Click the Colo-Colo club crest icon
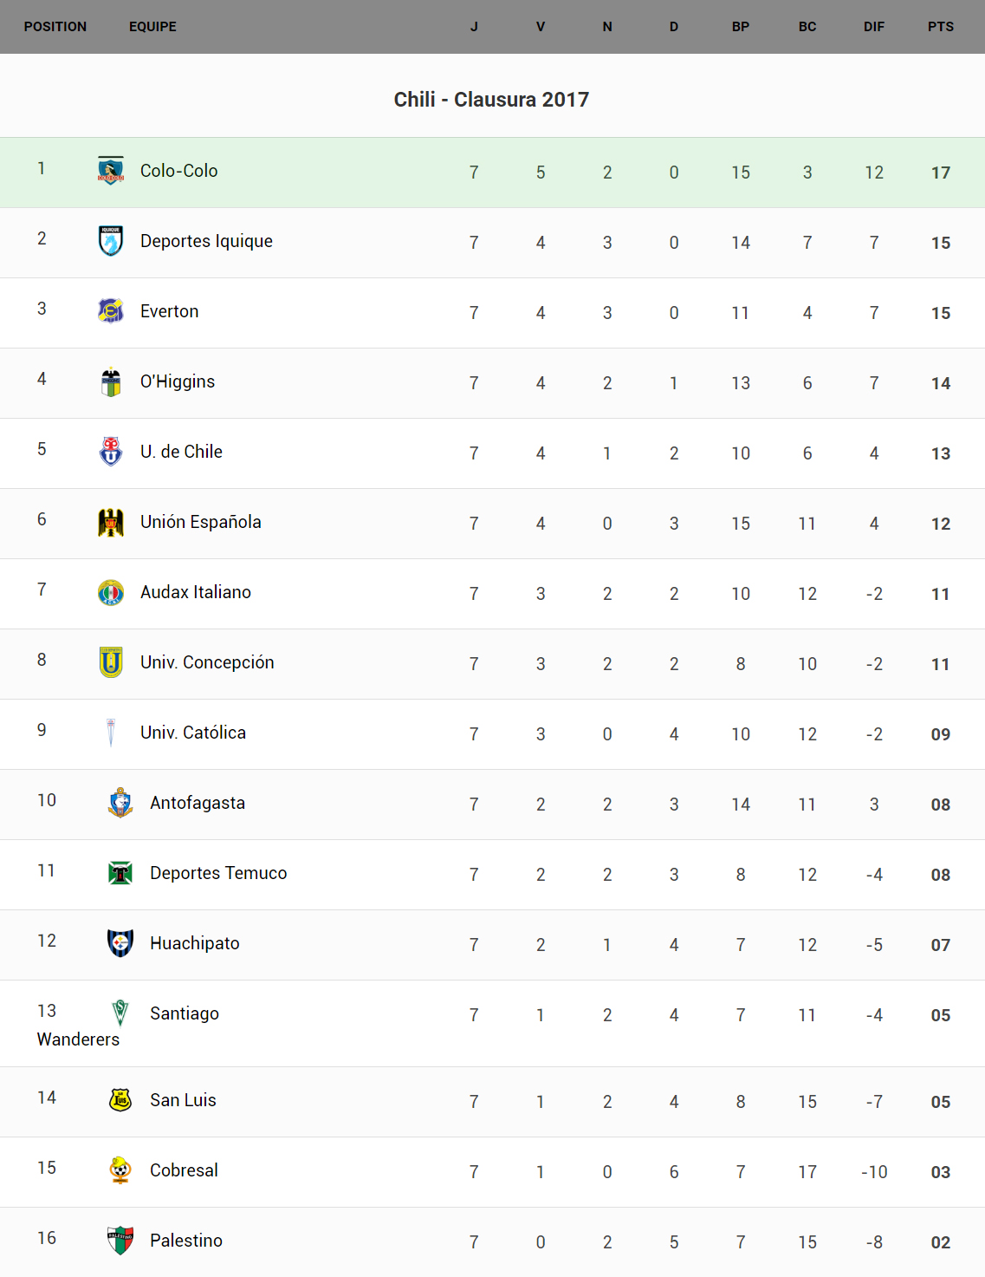985x1277 pixels. tap(111, 171)
